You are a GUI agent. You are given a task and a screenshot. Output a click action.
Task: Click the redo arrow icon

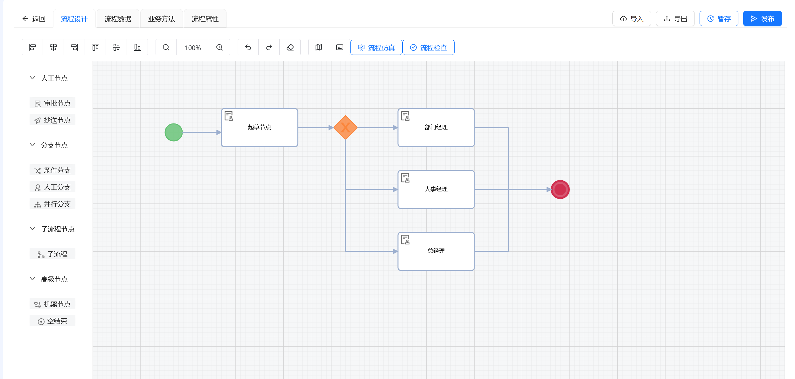269,47
